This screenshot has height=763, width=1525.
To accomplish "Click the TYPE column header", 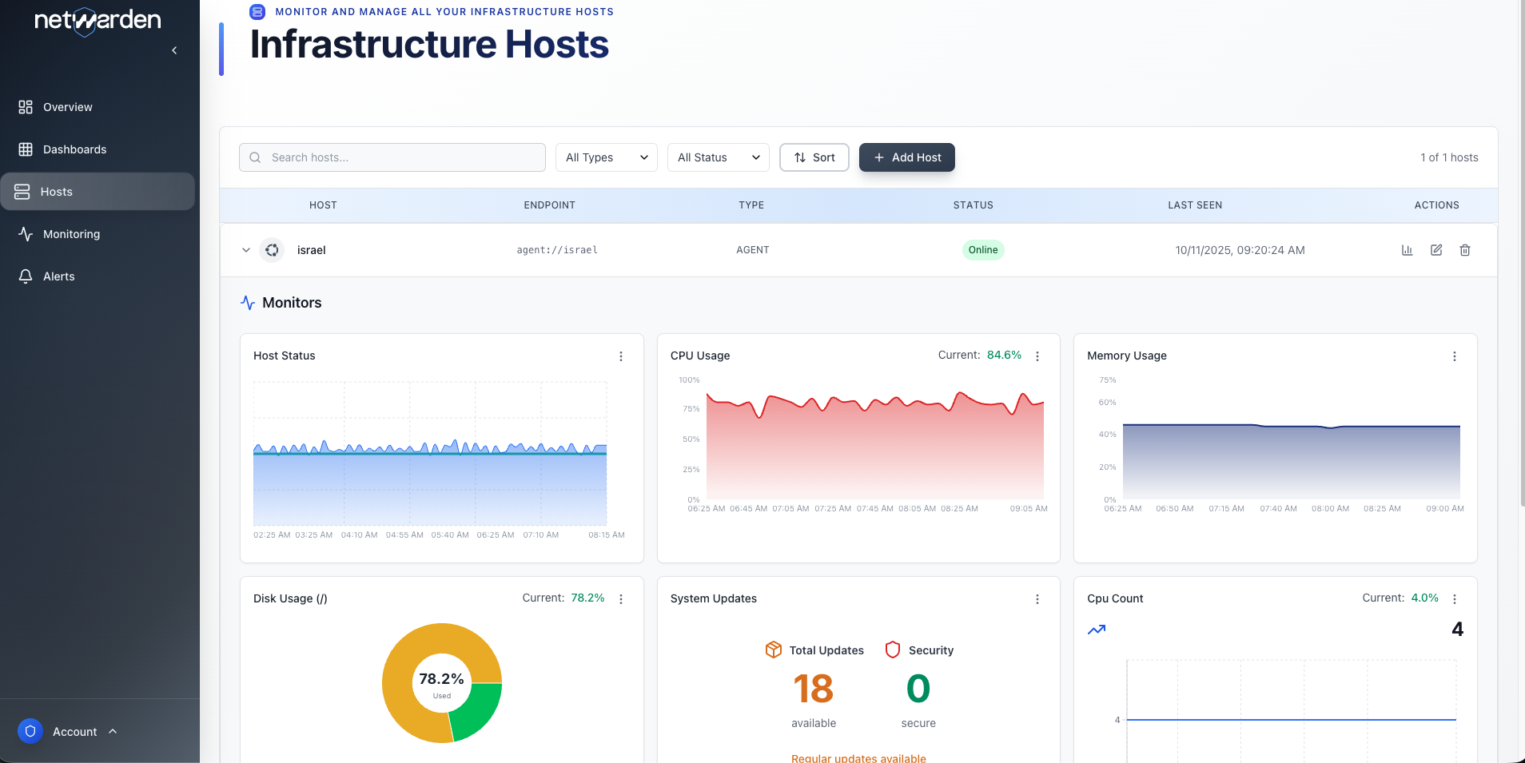I will click(x=751, y=205).
